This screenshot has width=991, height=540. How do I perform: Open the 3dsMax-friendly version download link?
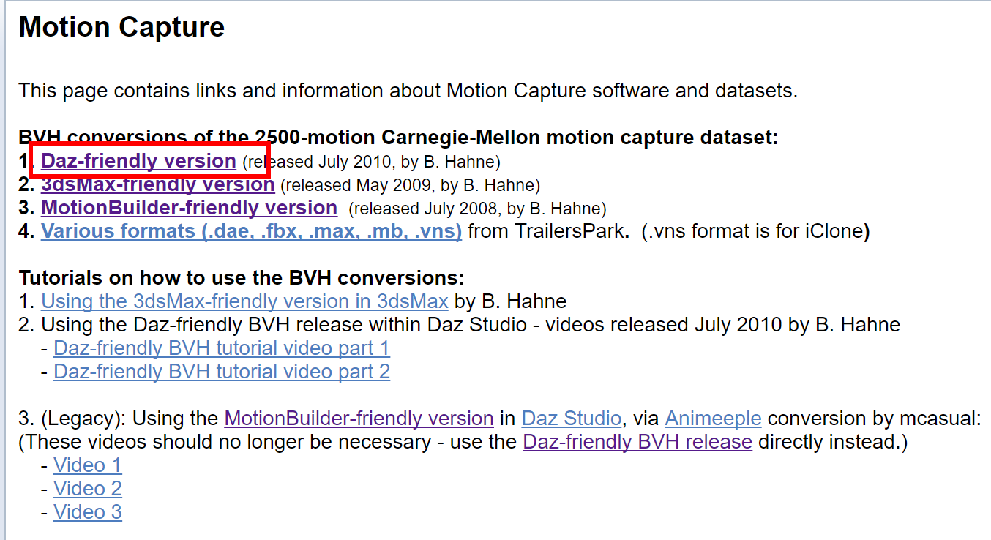[157, 184]
